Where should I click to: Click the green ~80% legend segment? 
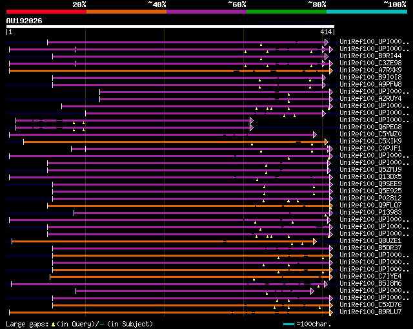287,12
